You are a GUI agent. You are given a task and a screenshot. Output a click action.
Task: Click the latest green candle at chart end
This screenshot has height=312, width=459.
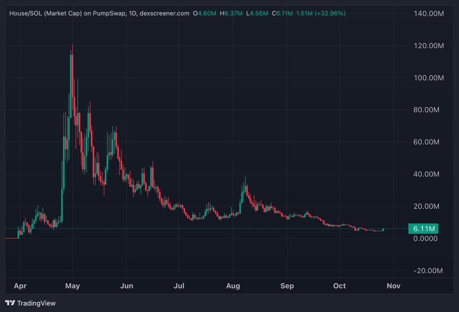tap(383, 229)
